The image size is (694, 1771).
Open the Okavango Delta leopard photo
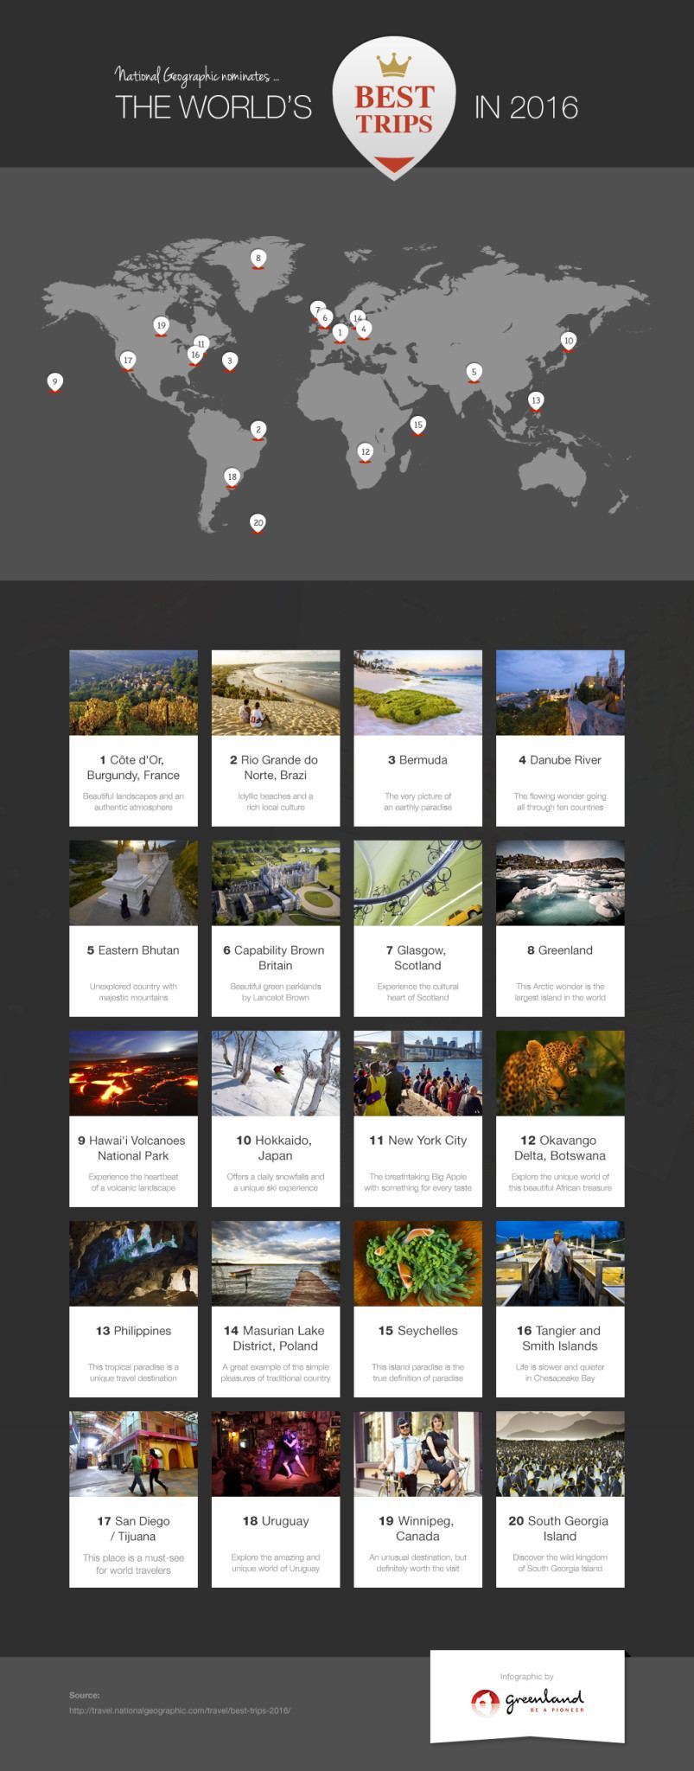pos(560,1073)
